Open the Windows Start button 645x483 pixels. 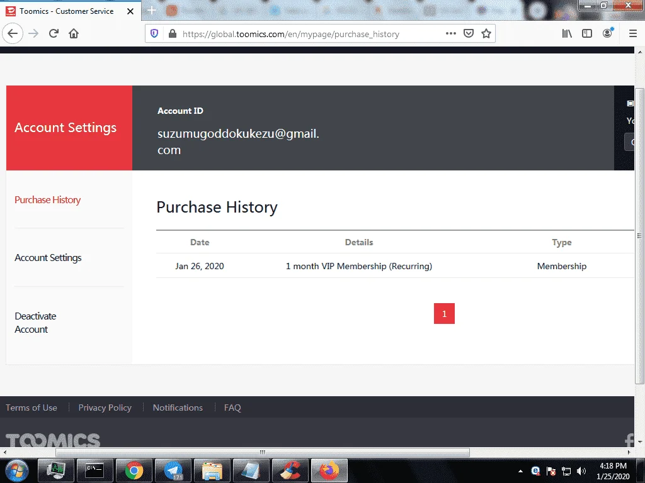(16, 470)
